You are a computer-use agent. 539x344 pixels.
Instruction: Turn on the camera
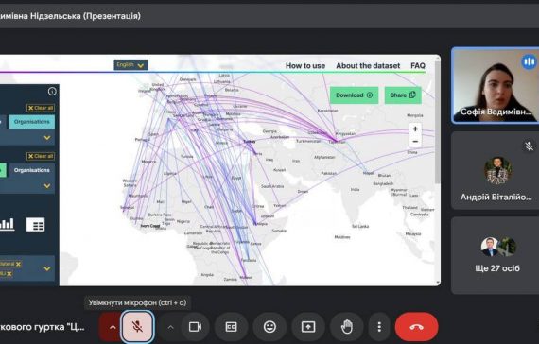(195, 327)
